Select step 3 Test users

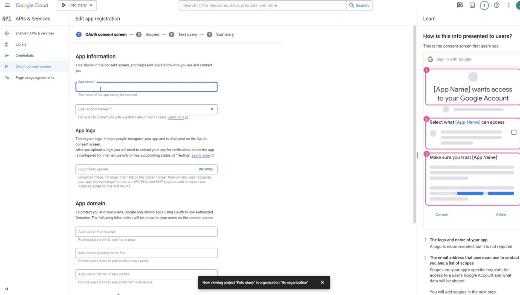pyautogui.click(x=183, y=34)
